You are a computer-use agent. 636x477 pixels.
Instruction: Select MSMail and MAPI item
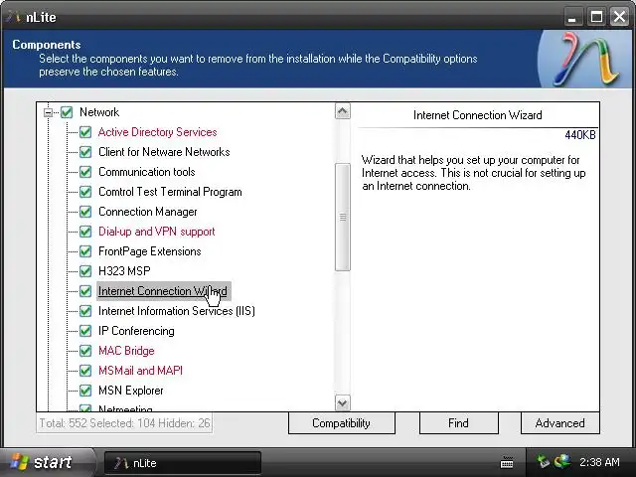140,371
